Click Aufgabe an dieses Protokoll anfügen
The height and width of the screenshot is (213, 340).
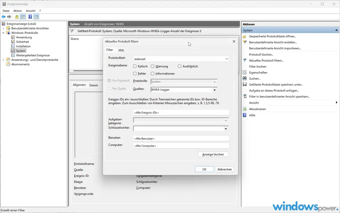pyautogui.click(x=274, y=91)
